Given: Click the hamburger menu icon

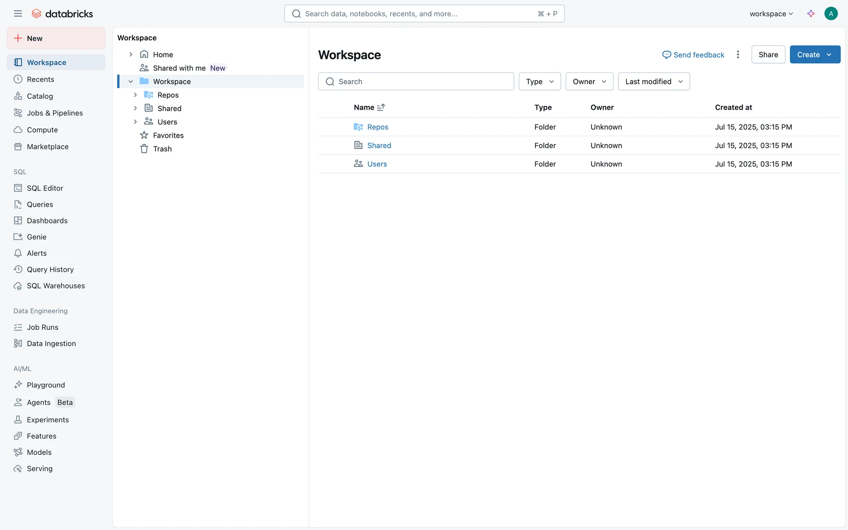Looking at the screenshot, I should tap(18, 14).
